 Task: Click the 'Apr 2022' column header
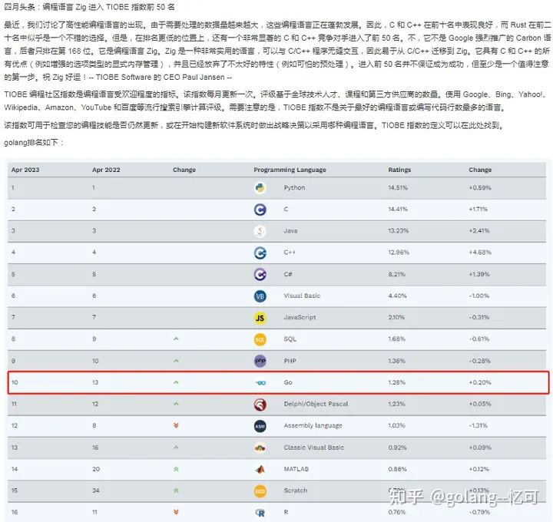click(106, 170)
